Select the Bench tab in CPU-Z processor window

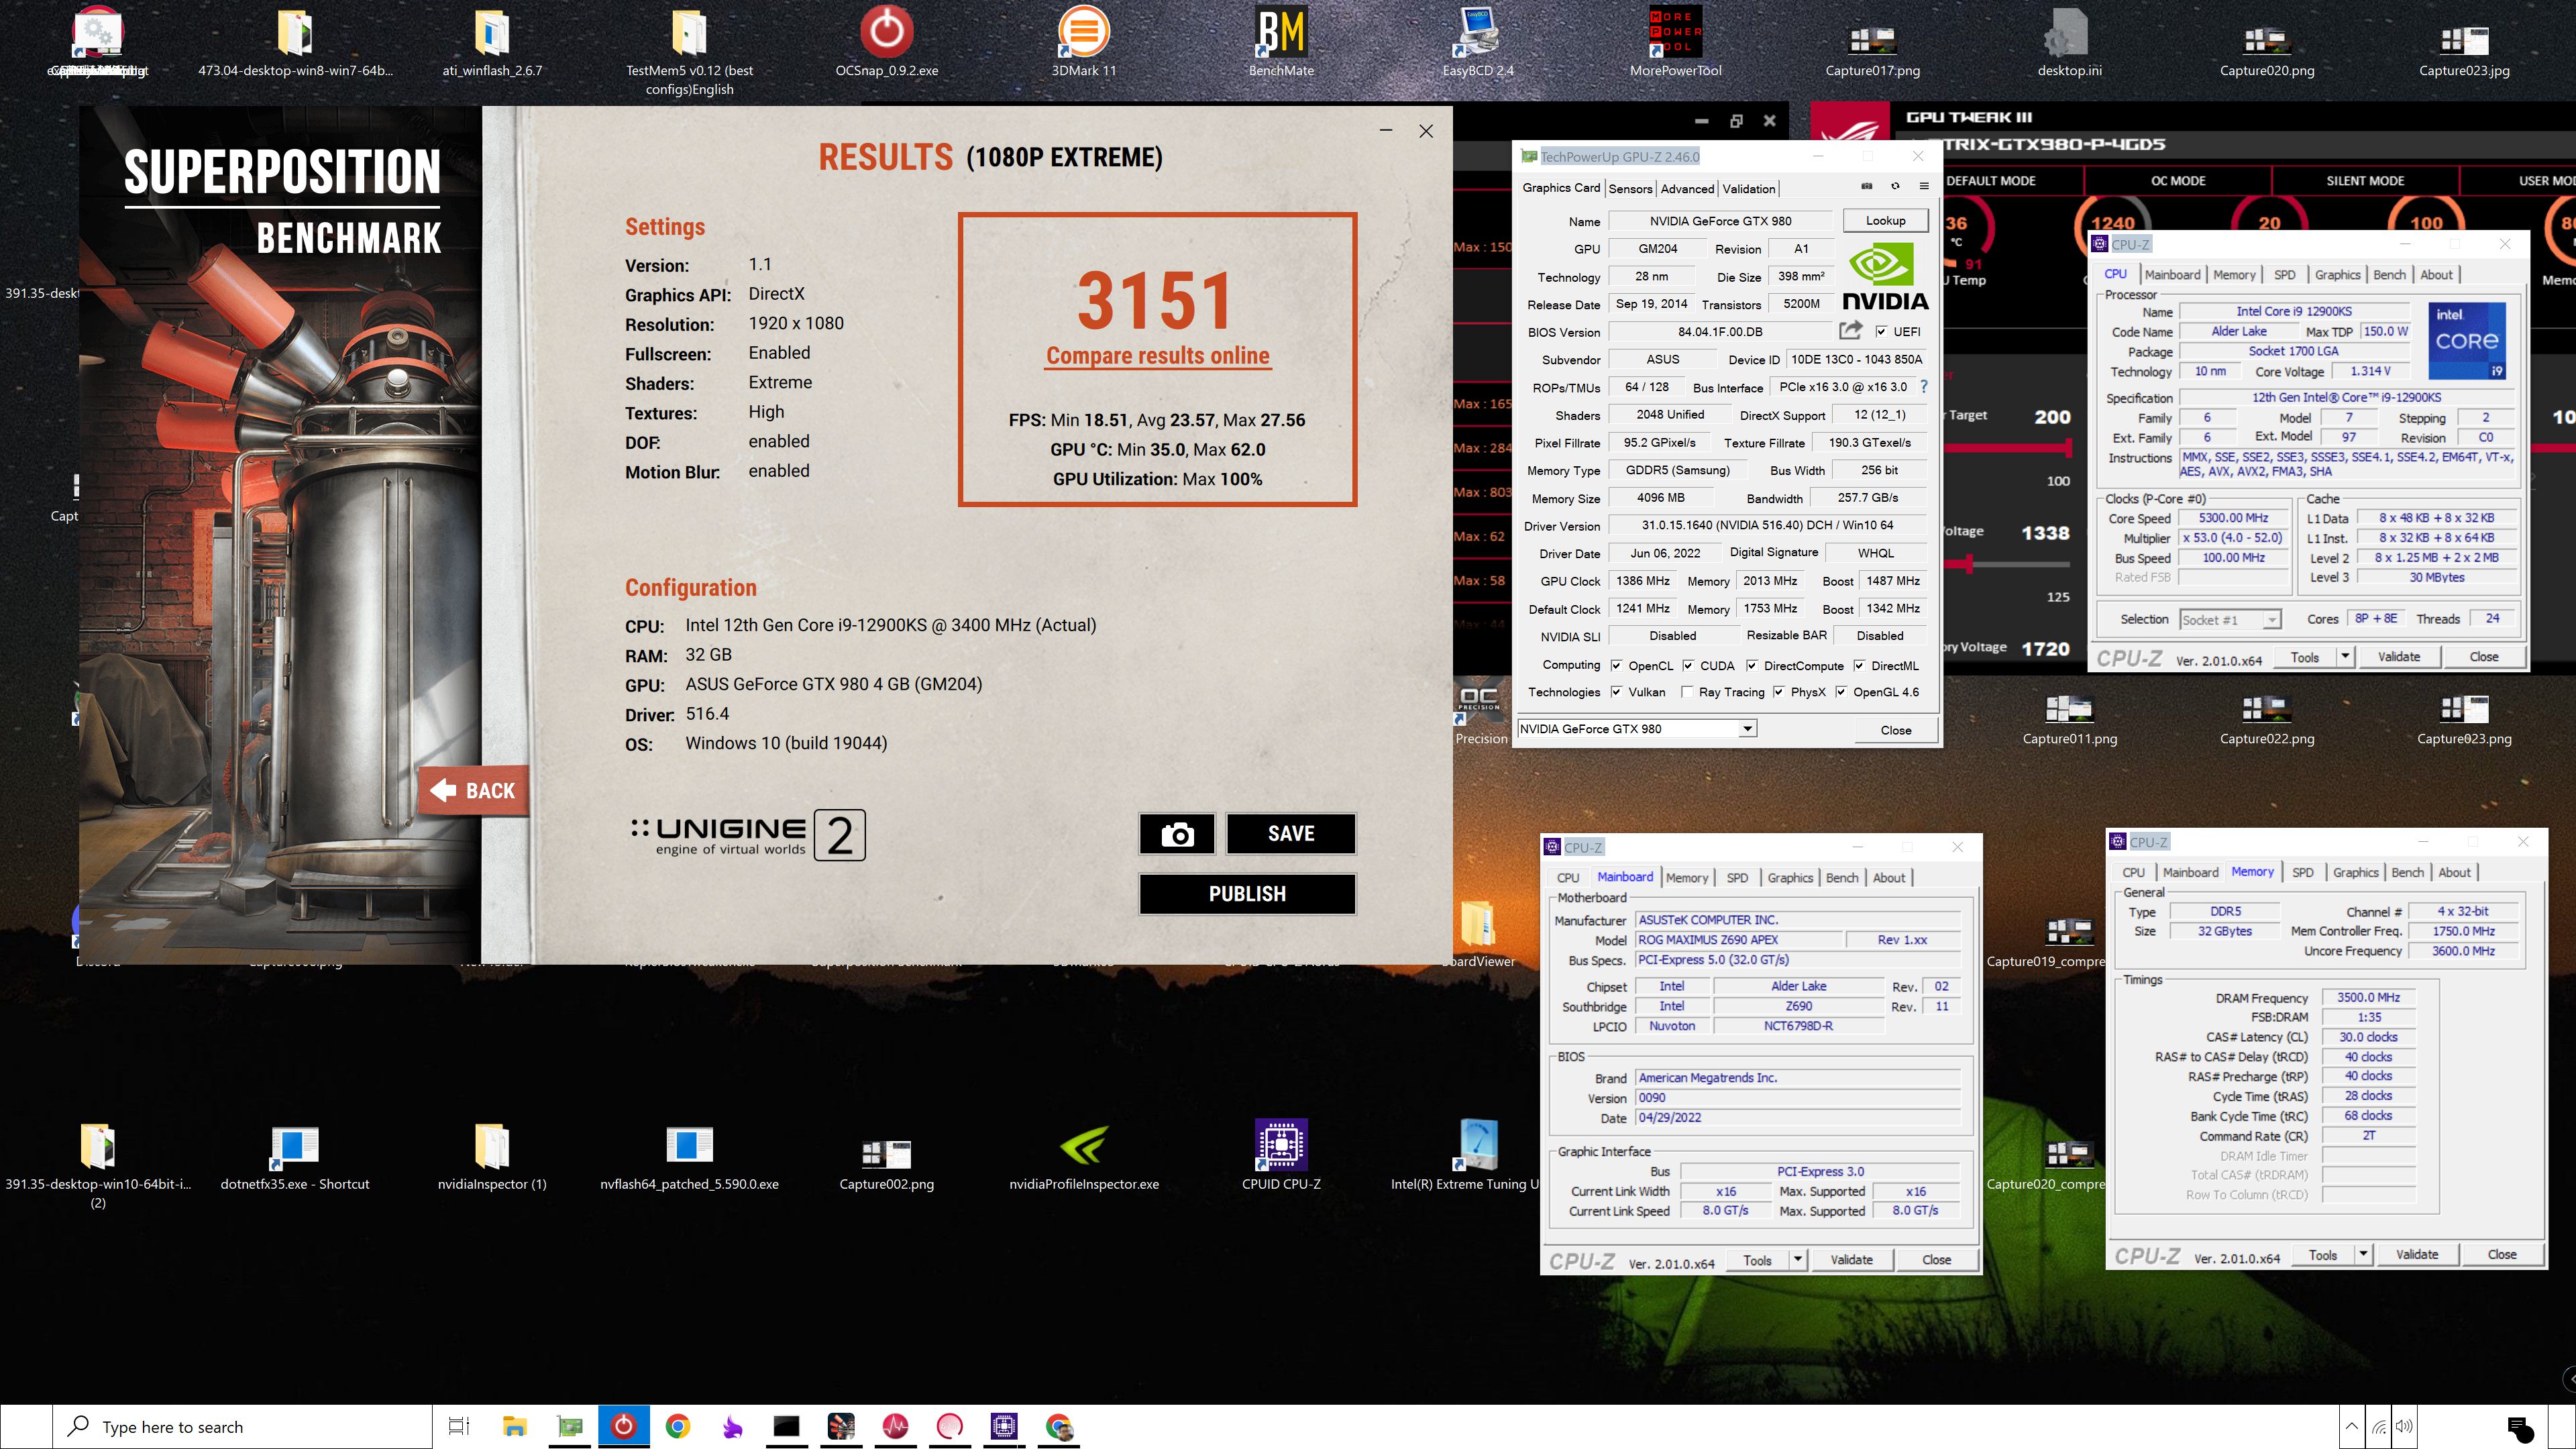[2389, 274]
